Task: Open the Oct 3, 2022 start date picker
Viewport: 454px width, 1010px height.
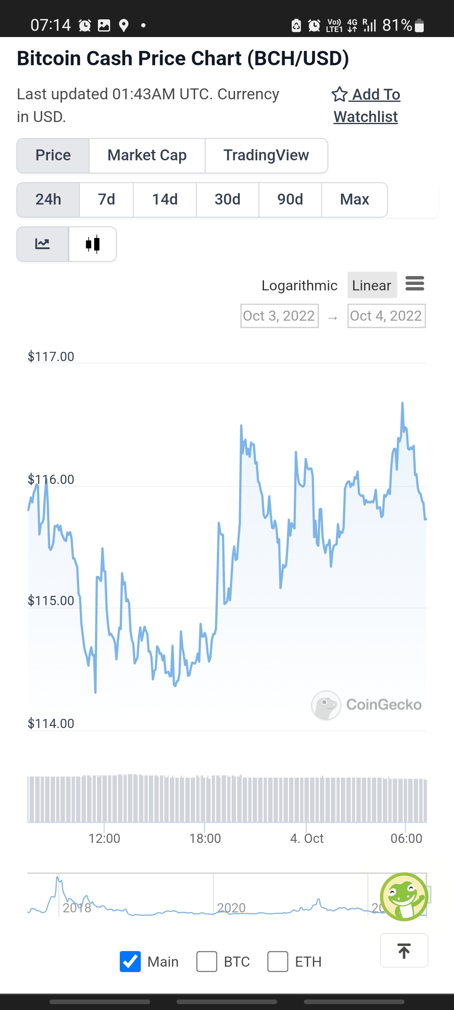Action: (280, 316)
